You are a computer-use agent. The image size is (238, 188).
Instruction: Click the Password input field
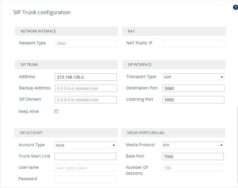click(x=85, y=179)
